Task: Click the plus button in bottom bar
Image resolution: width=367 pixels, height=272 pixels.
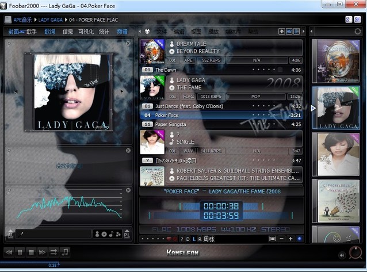Action: pos(290,239)
